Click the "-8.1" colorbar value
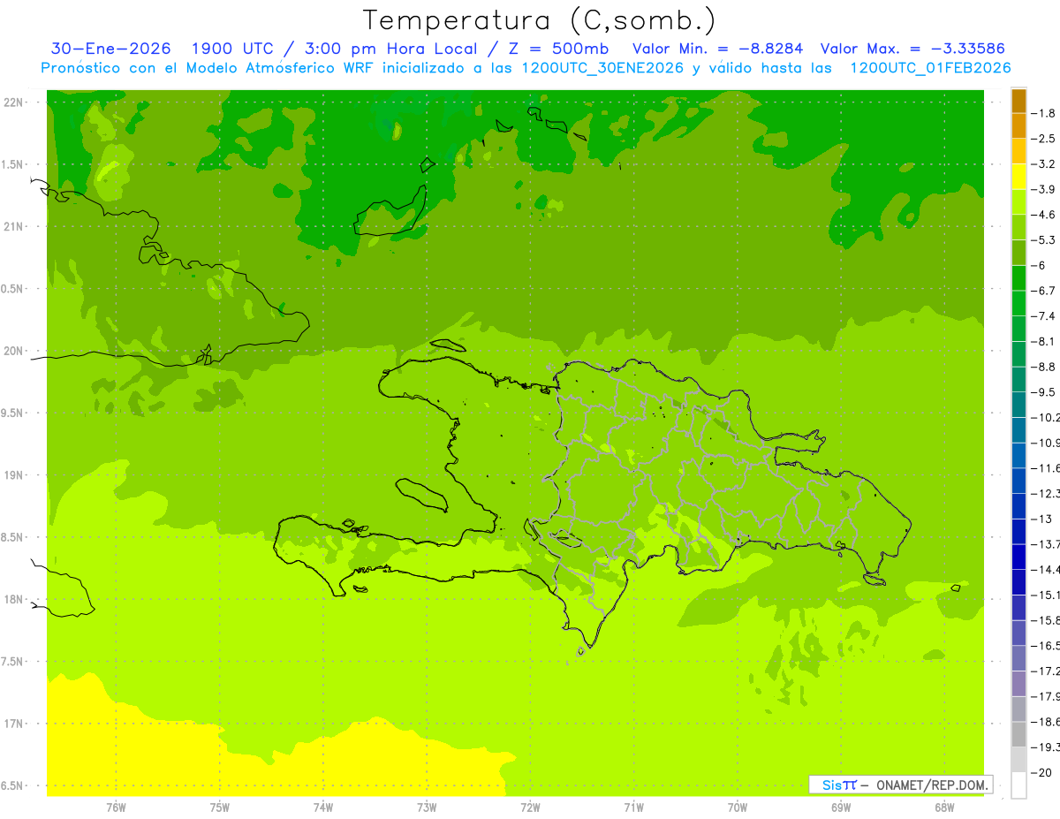 click(1045, 341)
